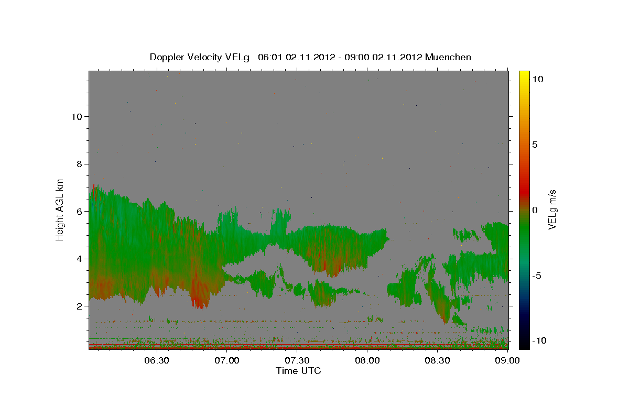Click the 07:30 time tick label
629x419 pixels.
[297, 360]
